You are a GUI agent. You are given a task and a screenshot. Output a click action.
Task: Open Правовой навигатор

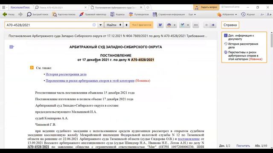pos(93,14)
